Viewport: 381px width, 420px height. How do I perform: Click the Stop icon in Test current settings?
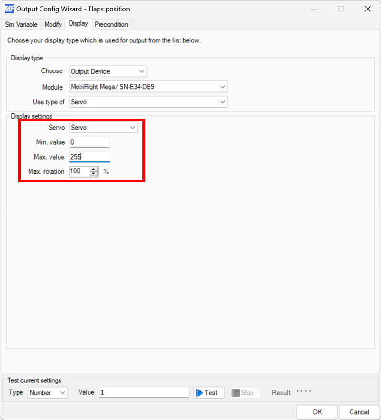pyautogui.click(x=235, y=392)
